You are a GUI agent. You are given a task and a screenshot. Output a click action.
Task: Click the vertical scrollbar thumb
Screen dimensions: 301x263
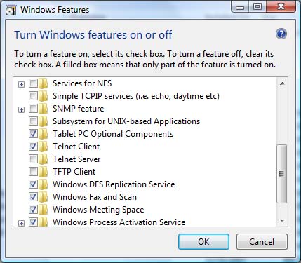click(x=282, y=174)
